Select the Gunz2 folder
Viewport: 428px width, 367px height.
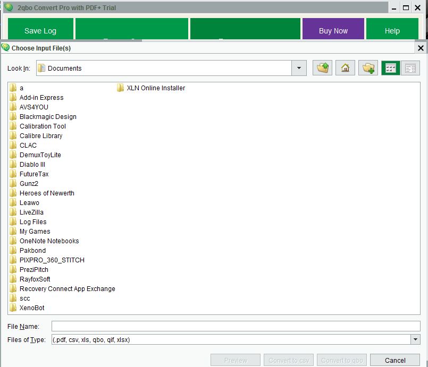[24, 183]
